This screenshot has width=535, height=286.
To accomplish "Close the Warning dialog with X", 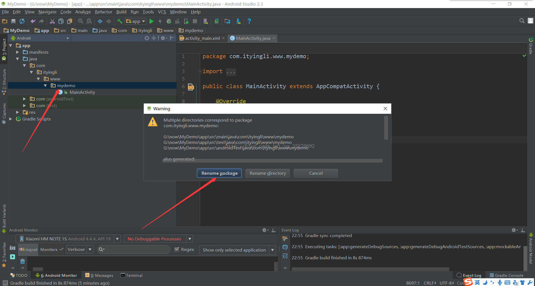I will pyautogui.click(x=385, y=109).
